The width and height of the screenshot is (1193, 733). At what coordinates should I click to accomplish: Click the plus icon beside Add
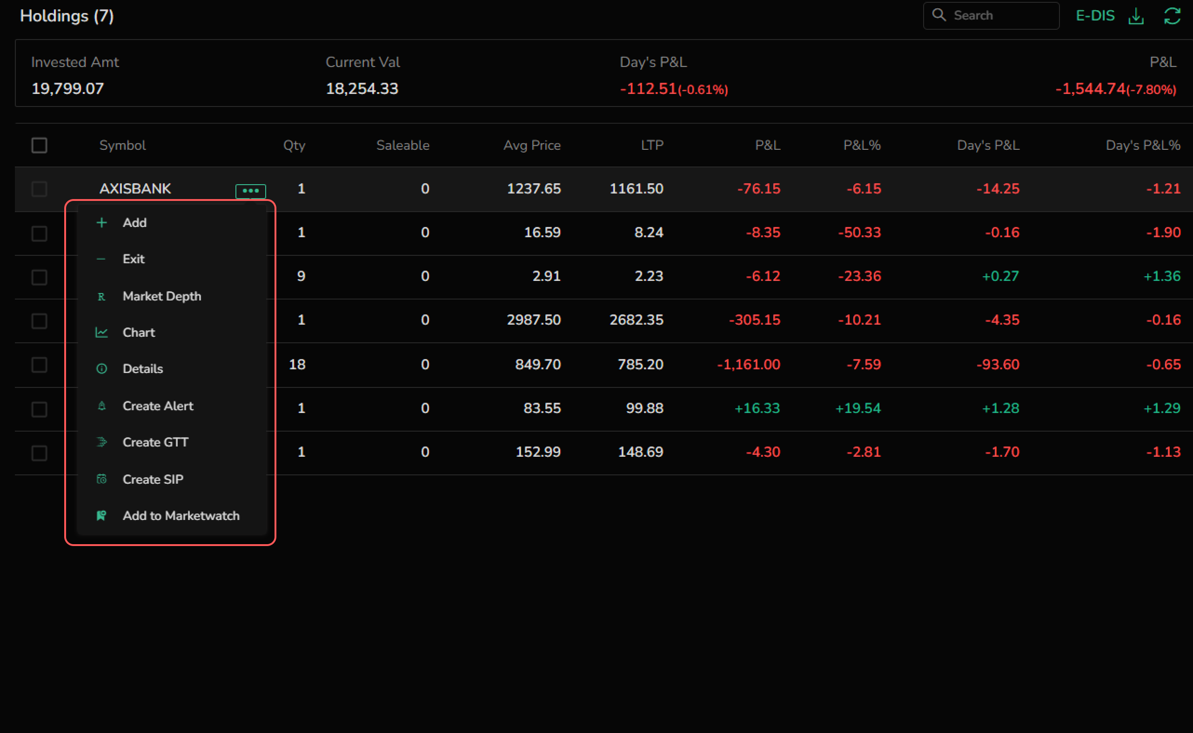pyautogui.click(x=101, y=222)
